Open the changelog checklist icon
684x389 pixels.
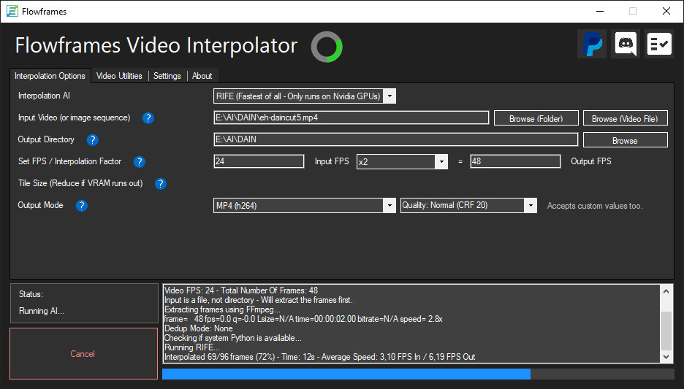[x=659, y=44]
